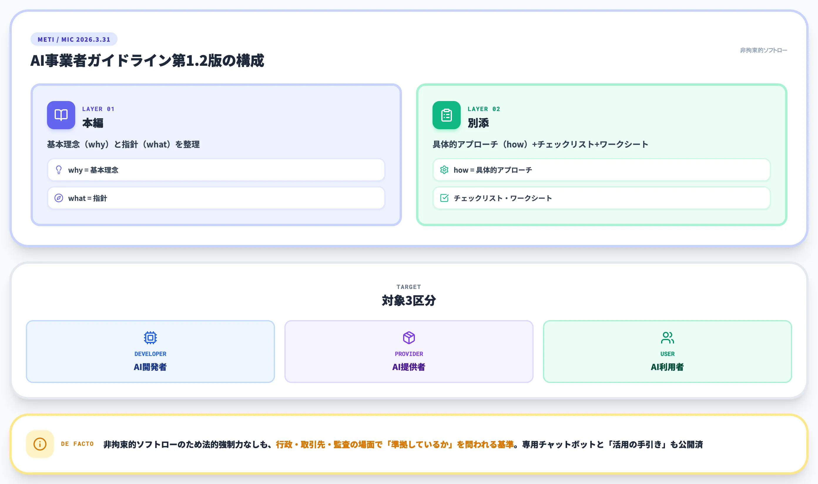Viewport: 818px width, 484px height.
Task: Click the description 基本理念（why）と指針（what）を整理
Action: [123, 144]
